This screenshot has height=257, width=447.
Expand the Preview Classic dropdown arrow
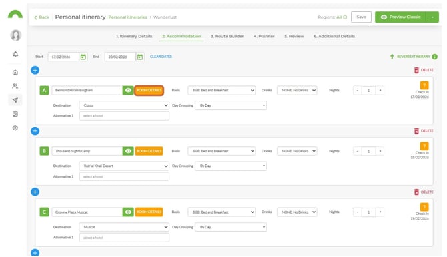432,17
